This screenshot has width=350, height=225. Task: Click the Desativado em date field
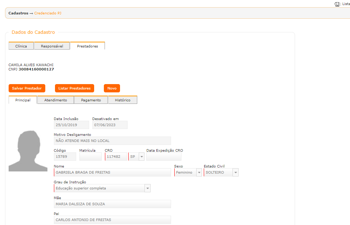click(110, 125)
